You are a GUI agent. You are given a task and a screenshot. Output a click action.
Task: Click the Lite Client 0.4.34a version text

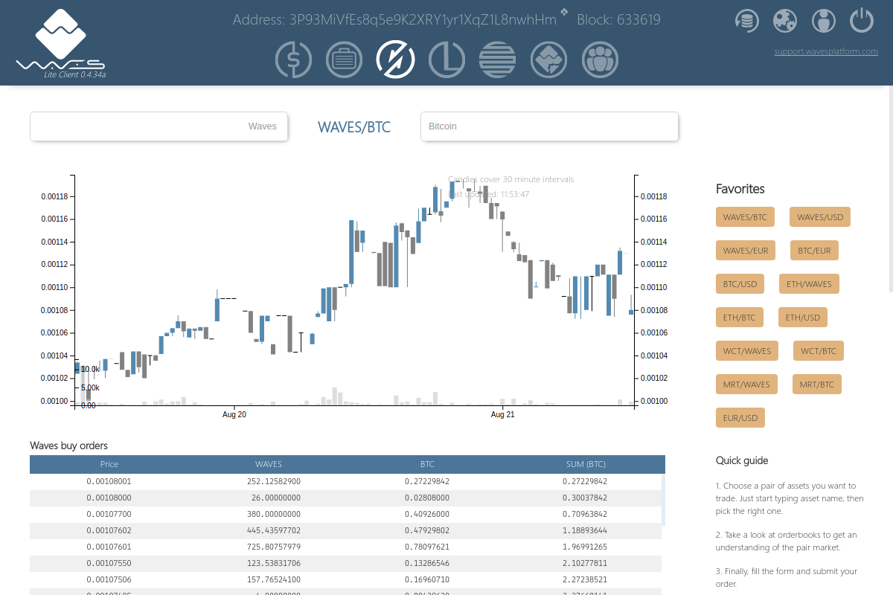point(74,75)
